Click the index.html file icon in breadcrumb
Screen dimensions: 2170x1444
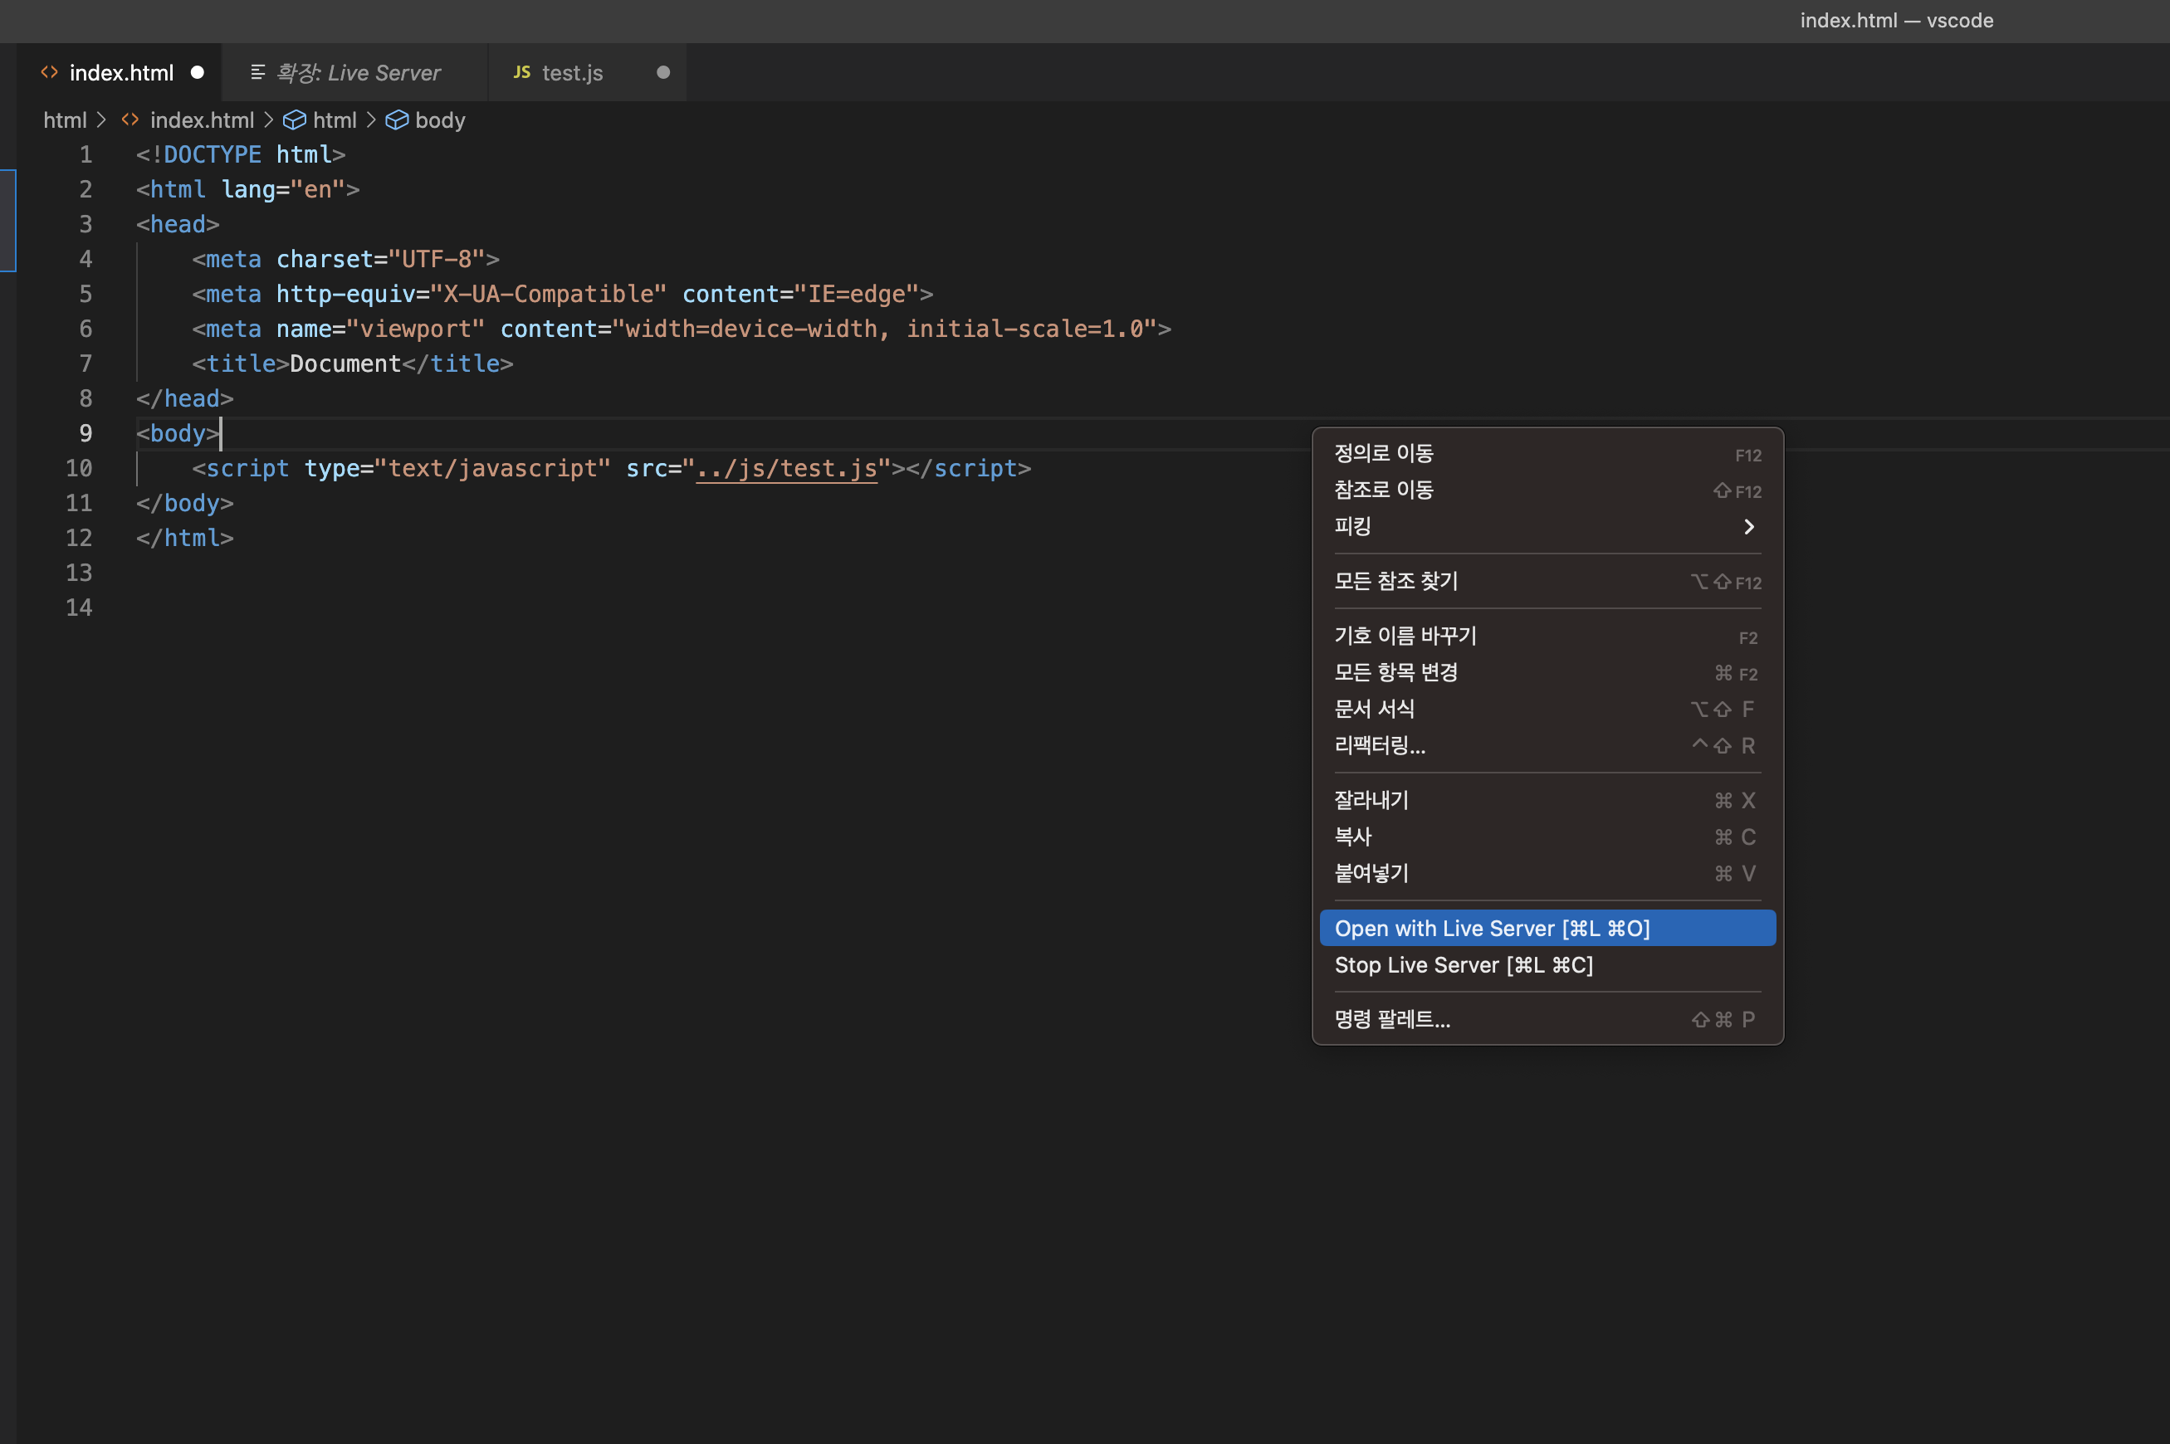point(130,120)
